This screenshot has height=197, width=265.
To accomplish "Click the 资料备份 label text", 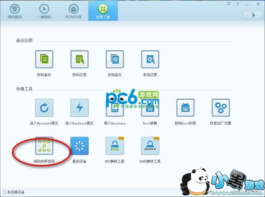I will pos(44,75).
